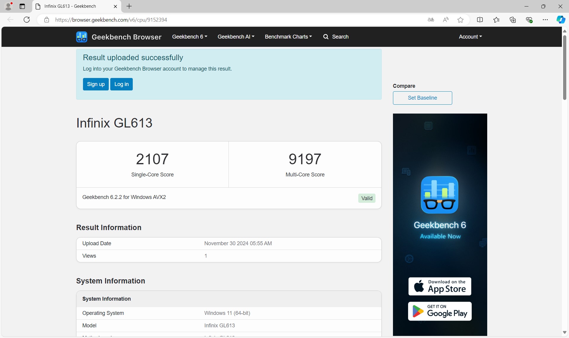
Task: Restore down the browser window
Action: 543,6
